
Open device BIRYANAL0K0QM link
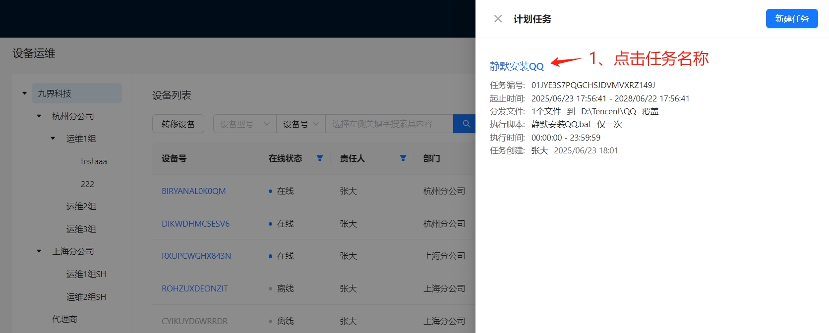pyautogui.click(x=193, y=191)
